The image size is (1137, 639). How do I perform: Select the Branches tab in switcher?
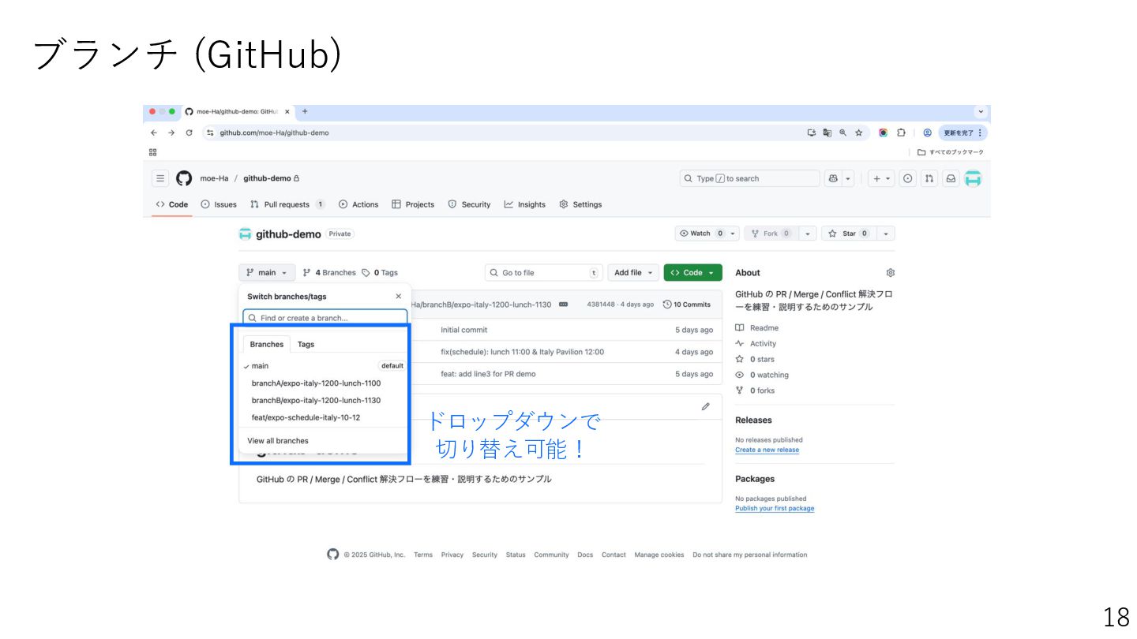pyautogui.click(x=267, y=344)
